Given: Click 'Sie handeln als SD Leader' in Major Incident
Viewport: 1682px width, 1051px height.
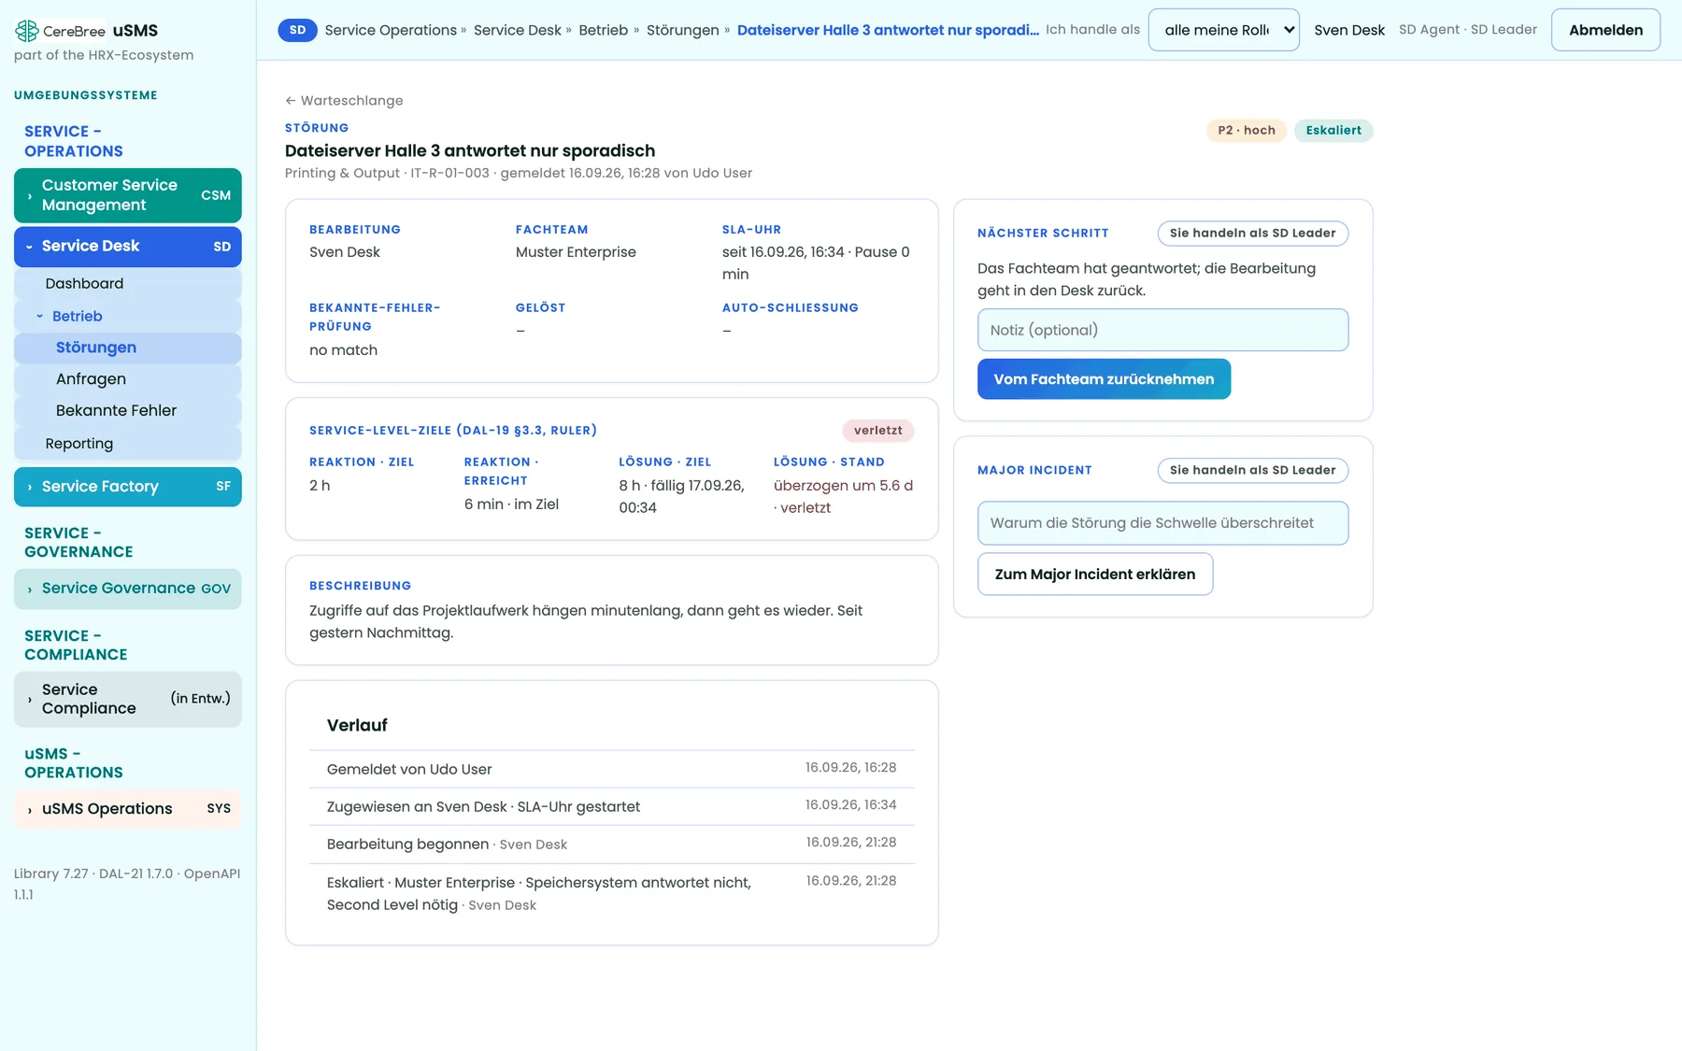Looking at the screenshot, I should pos(1252,470).
